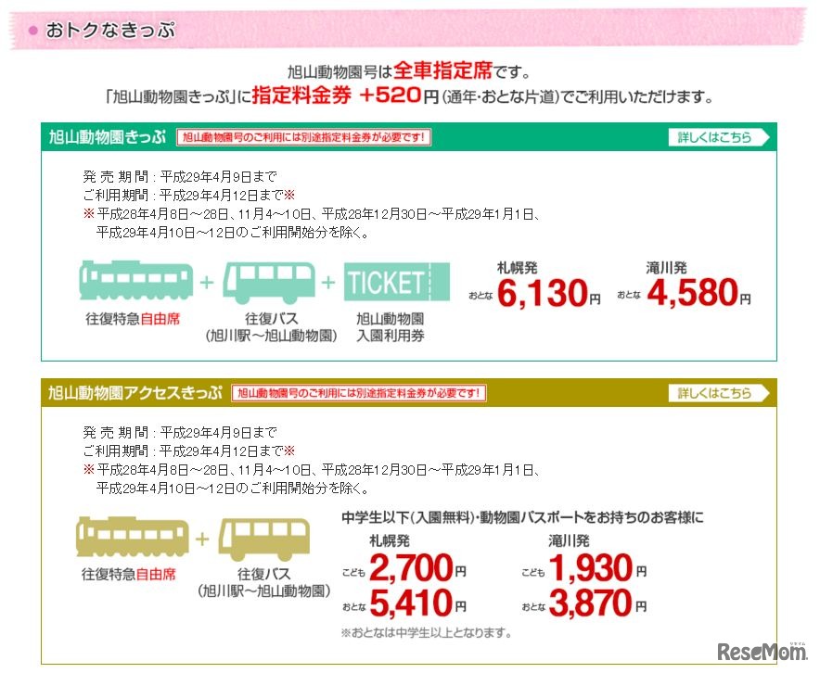Click the exclusion dates note in green box
820x673 pixels.
pyautogui.click(x=312, y=223)
